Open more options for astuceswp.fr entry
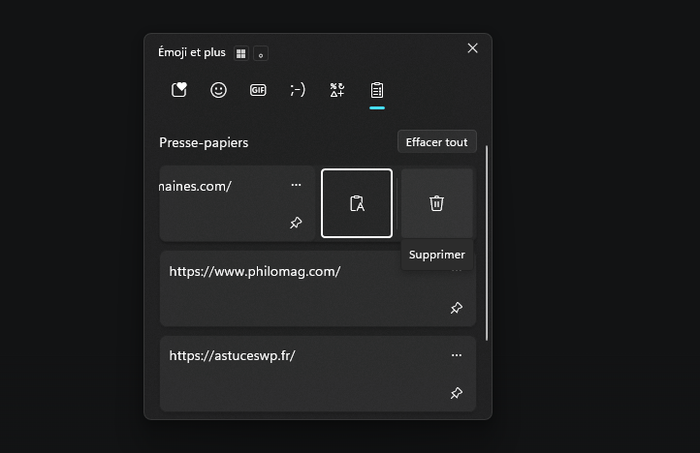 click(x=457, y=355)
